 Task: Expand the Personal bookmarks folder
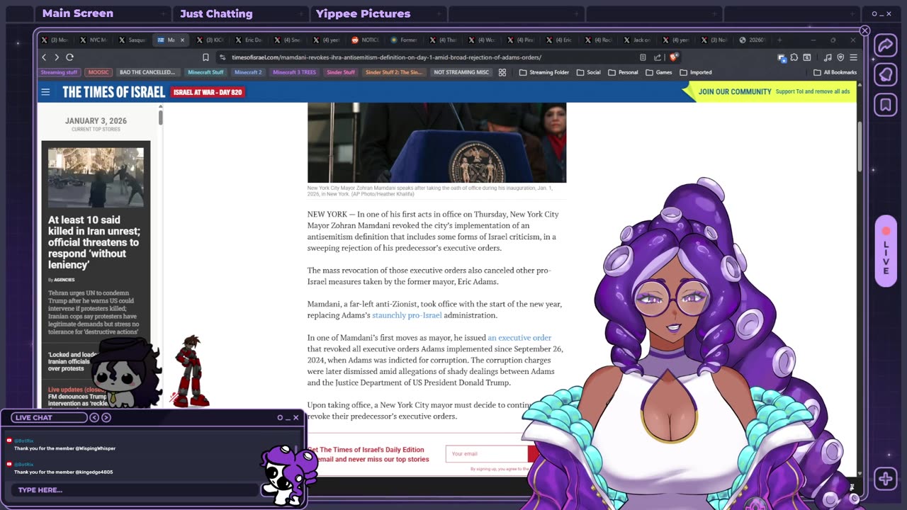(x=623, y=72)
